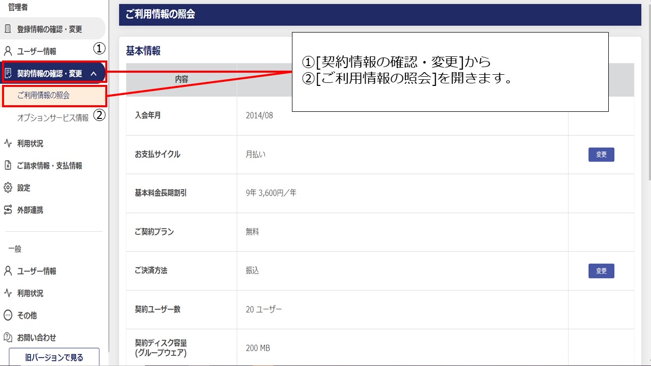Open 利用状況 via its waveform icon
The width and height of the screenshot is (651, 366).
pos(9,143)
